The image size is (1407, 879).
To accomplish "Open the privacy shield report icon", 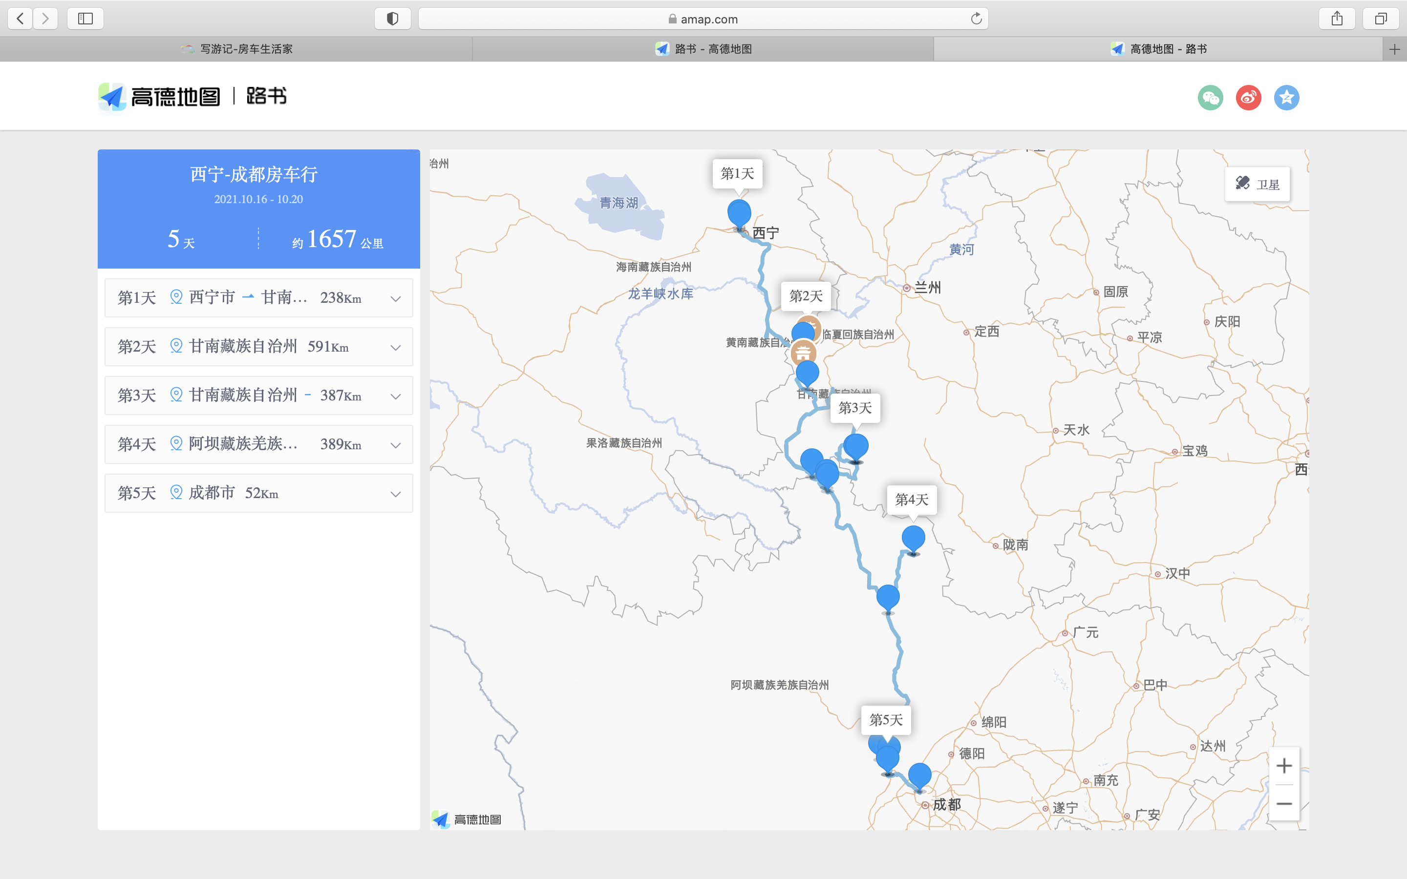I will pyautogui.click(x=392, y=19).
